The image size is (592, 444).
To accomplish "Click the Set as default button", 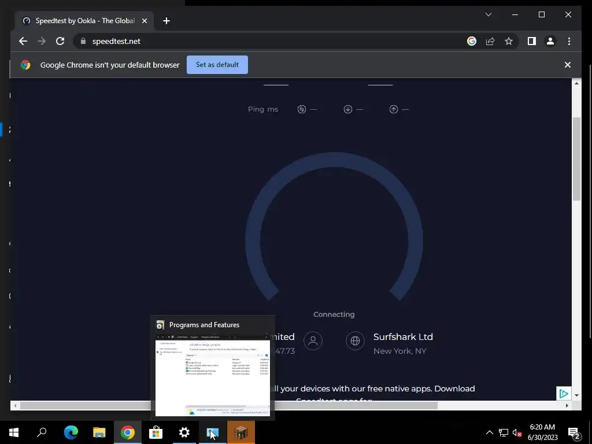I will click(217, 65).
